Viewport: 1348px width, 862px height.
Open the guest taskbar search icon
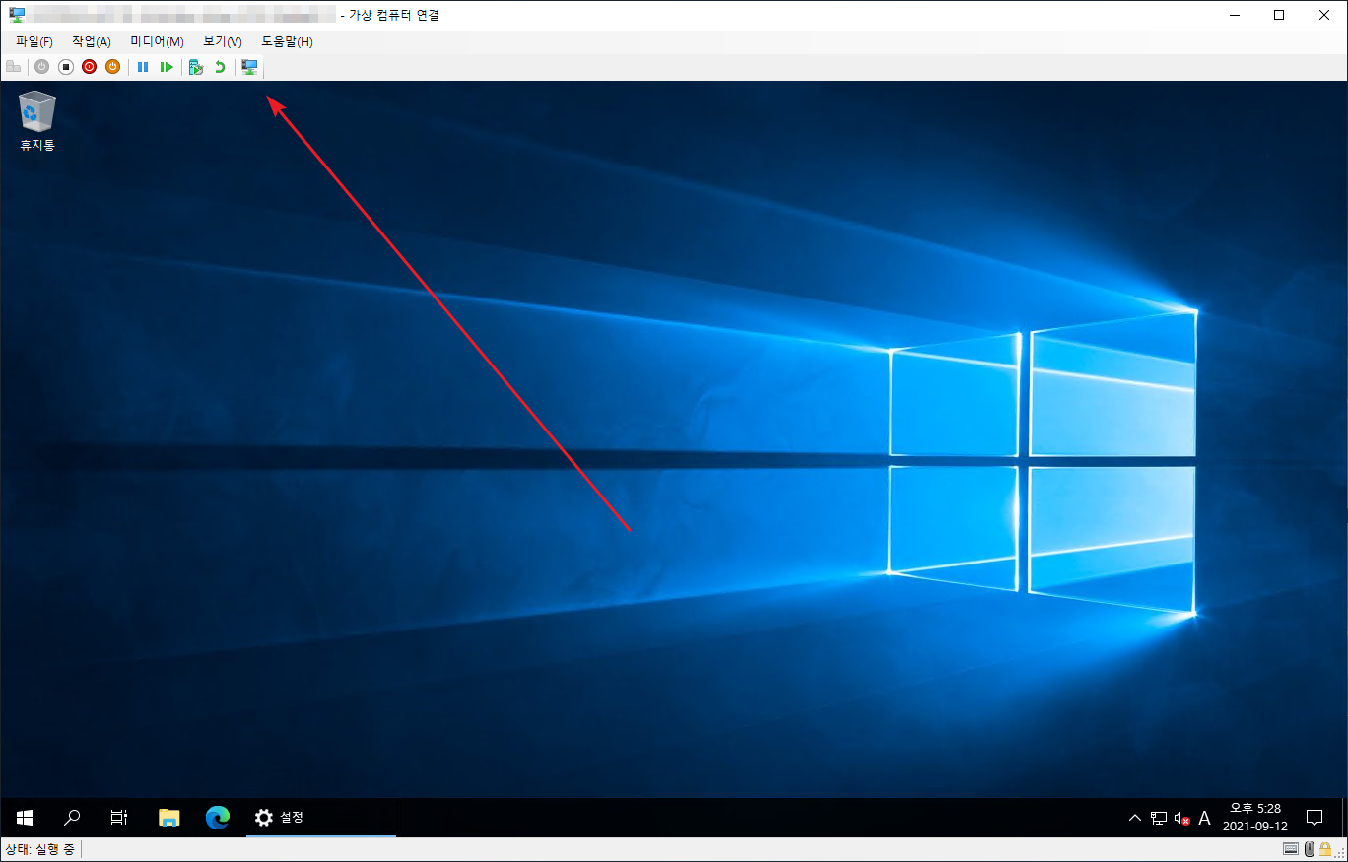point(72,818)
